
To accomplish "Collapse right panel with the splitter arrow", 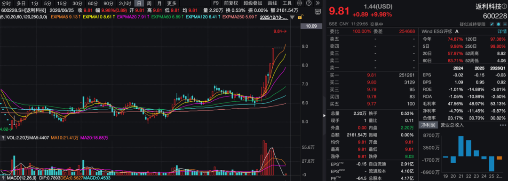I will coord(324,115).
